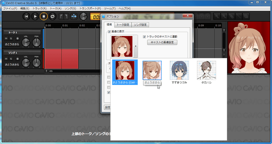Select the second arrow selection tool in the toolbar
Screen dimensions: 272x144
pos(224,16)
